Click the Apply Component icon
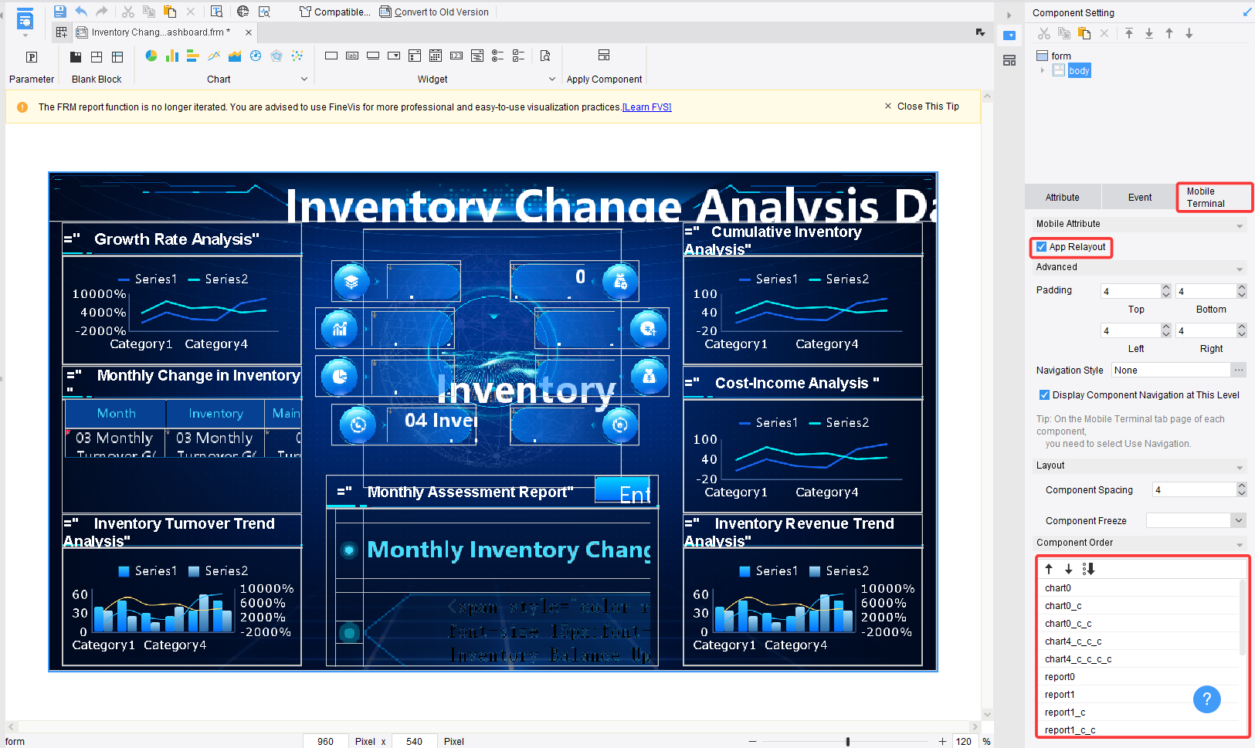1255x748 pixels. (604, 56)
